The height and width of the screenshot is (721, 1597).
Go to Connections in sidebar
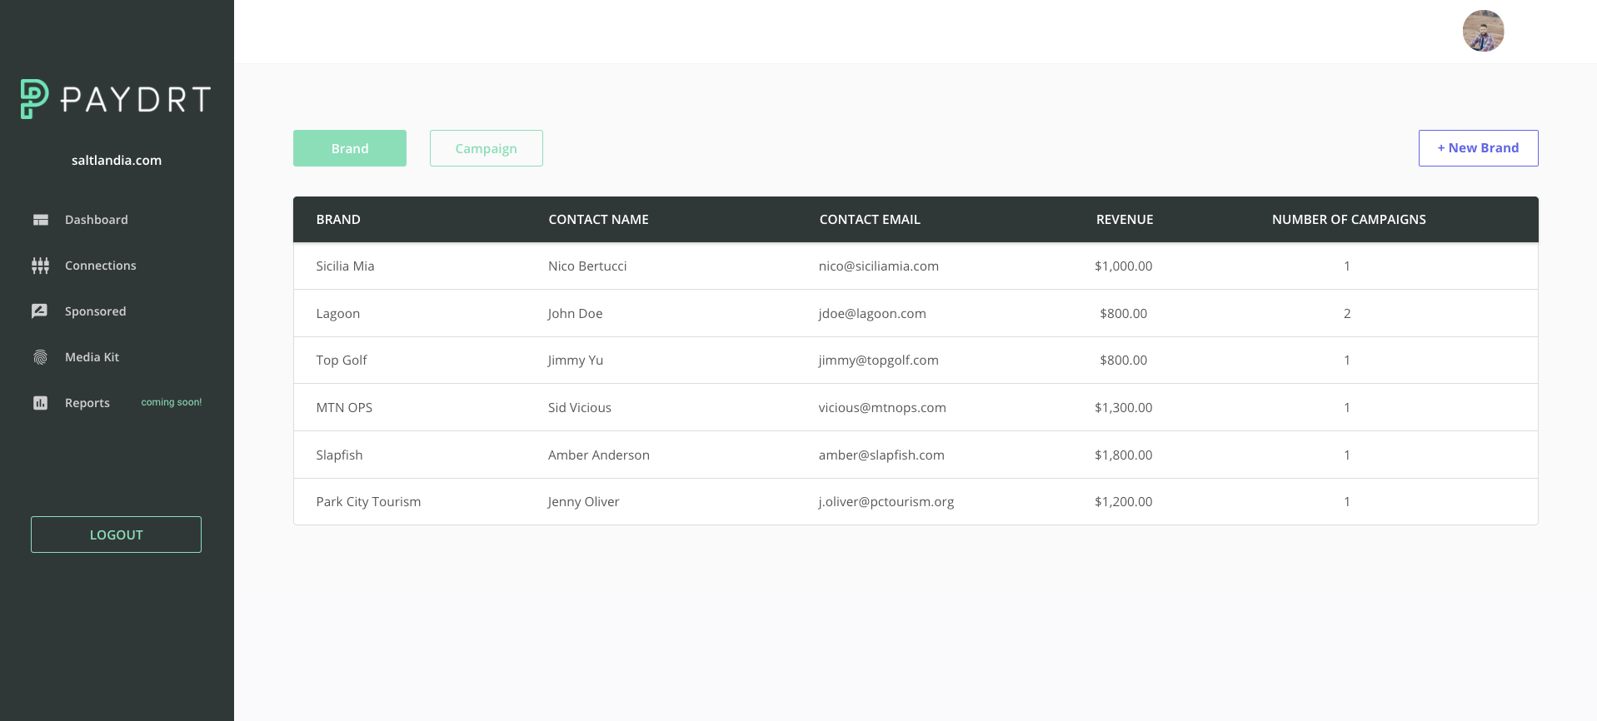coord(101,266)
